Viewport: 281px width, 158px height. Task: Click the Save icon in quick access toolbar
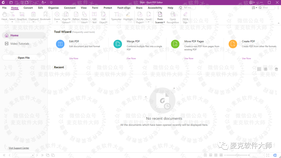pos(16,3)
